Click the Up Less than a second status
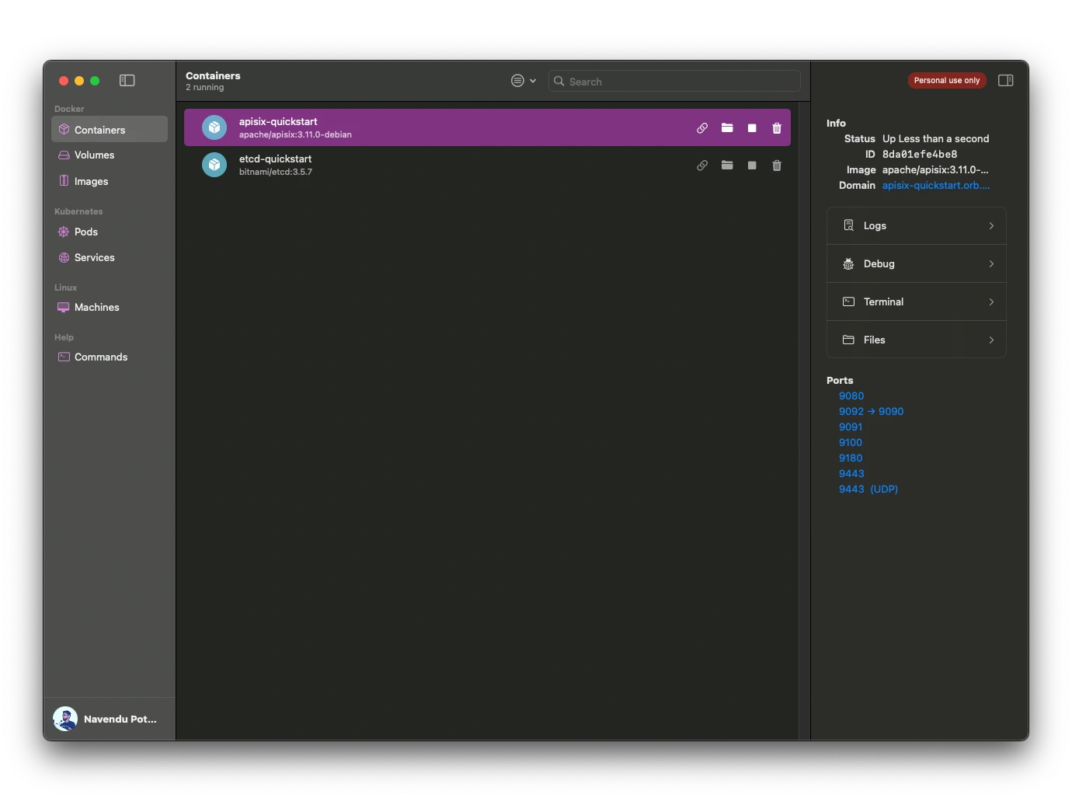The width and height of the screenshot is (1072, 798). click(x=935, y=138)
